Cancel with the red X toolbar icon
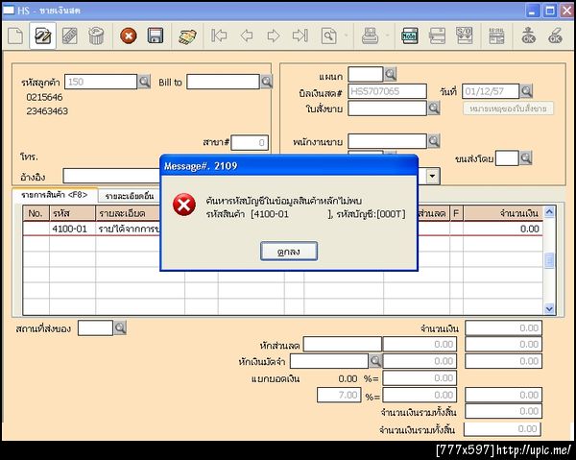The height and width of the screenshot is (460, 576). pyautogui.click(x=129, y=36)
